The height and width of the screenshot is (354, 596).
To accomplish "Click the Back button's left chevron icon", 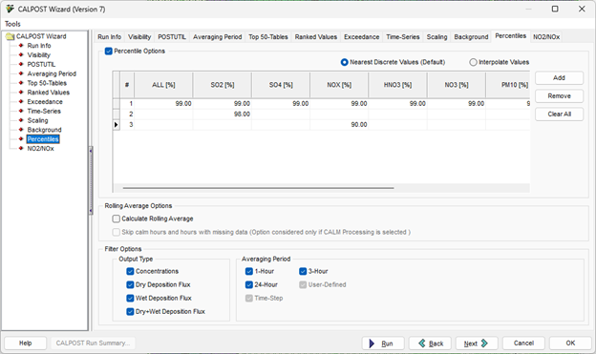I will 422,344.
